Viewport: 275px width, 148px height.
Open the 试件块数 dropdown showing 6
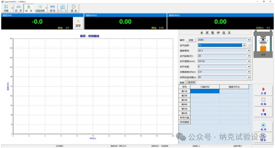(249, 67)
